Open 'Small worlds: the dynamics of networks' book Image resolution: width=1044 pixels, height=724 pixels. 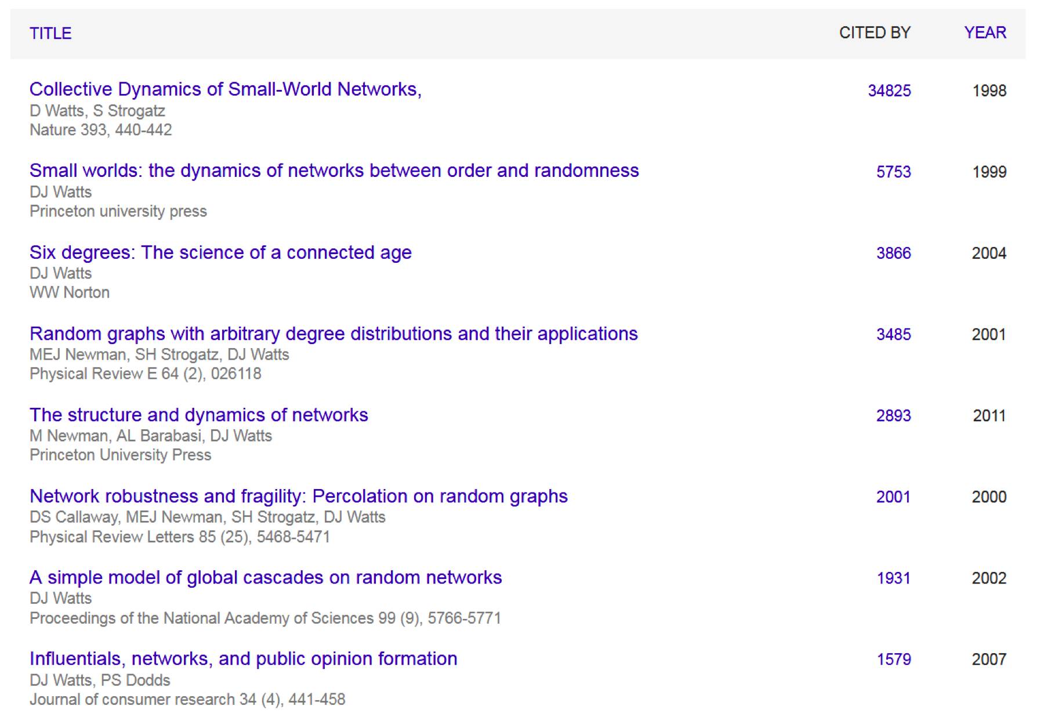pyautogui.click(x=334, y=171)
